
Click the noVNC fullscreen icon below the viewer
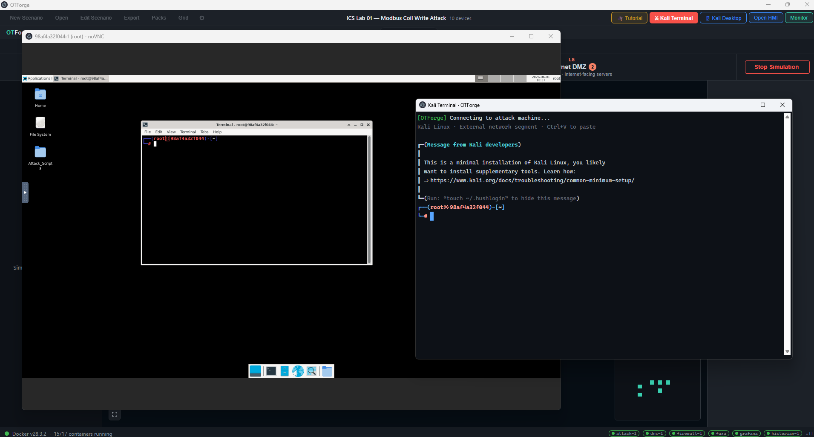[x=115, y=414]
